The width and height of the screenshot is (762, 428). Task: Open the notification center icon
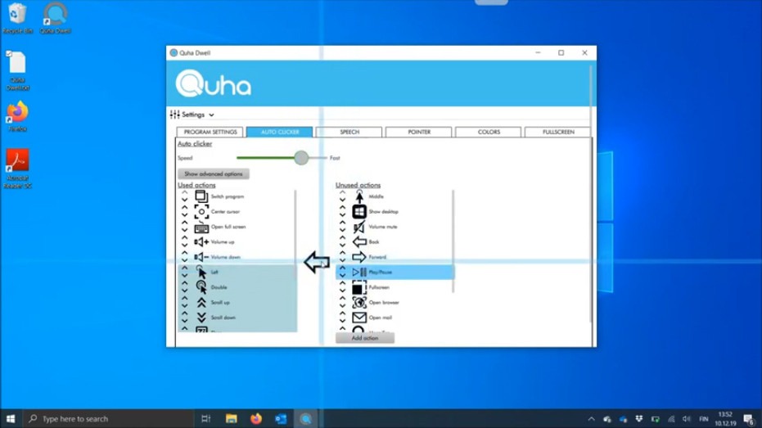749,419
